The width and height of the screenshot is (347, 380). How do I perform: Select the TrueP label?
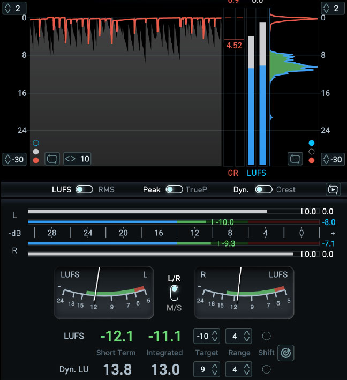[x=197, y=190]
